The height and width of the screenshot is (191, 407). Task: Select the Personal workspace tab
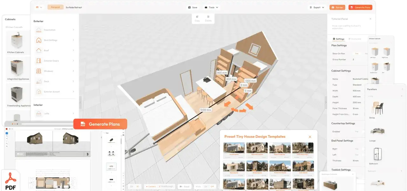[x=55, y=7]
